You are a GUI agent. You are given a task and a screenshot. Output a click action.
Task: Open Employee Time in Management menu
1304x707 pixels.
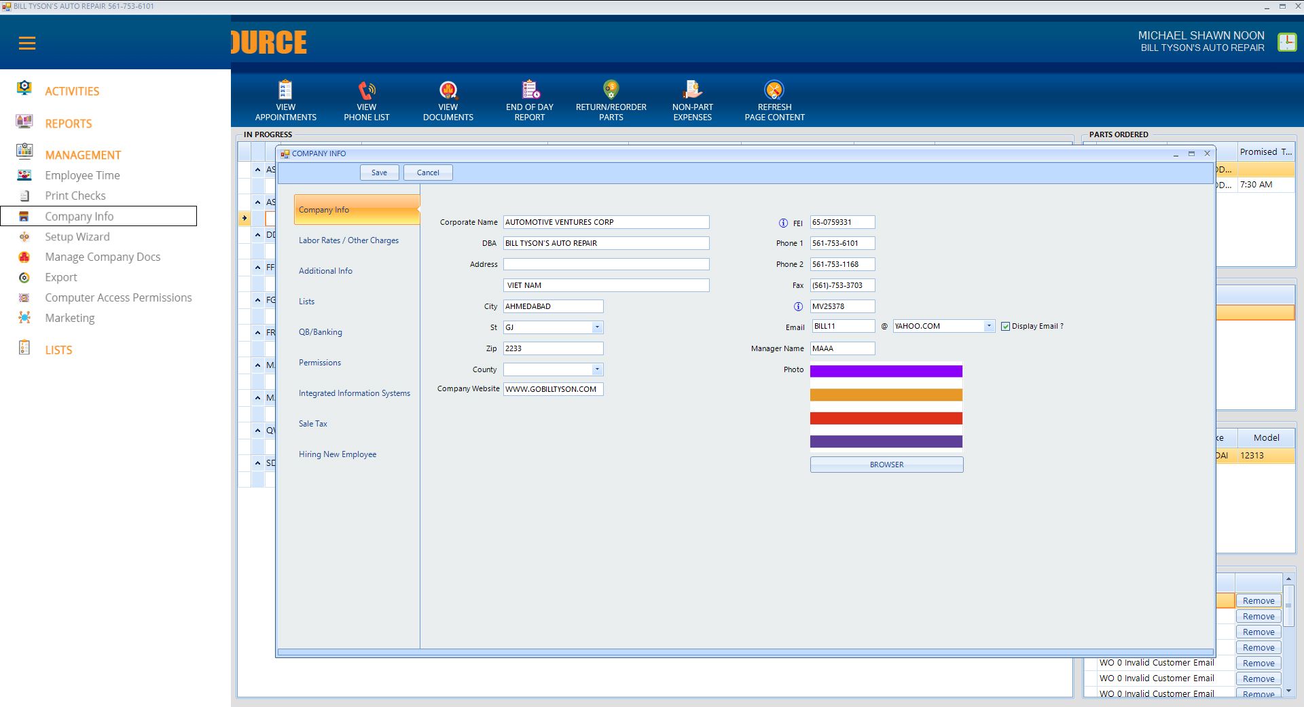[x=82, y=175]
